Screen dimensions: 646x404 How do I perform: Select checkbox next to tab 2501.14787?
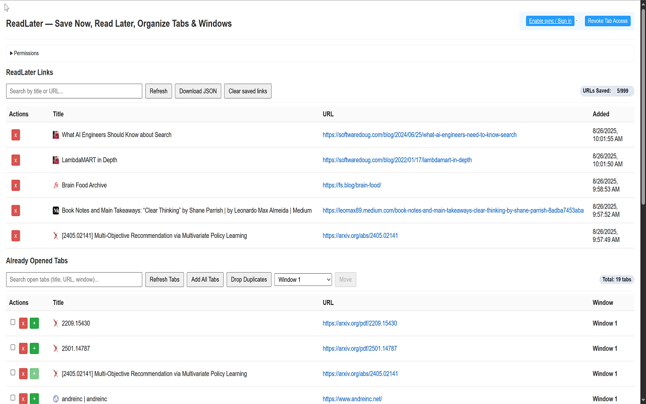(x=13, y=347)
